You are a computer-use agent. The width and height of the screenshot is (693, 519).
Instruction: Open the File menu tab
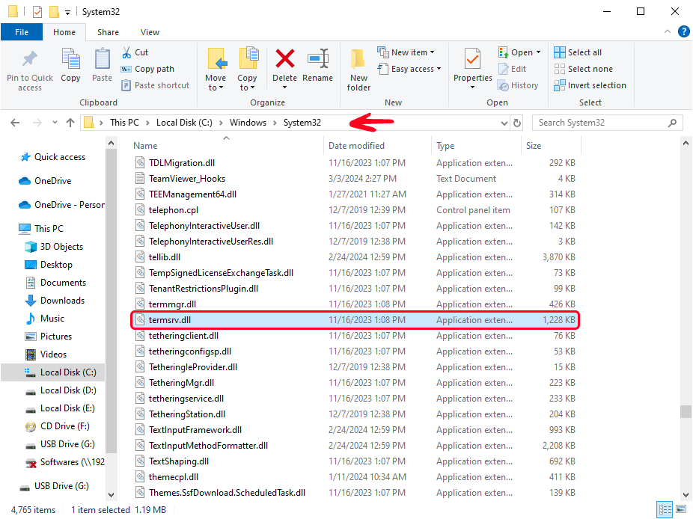pos(22,32)
